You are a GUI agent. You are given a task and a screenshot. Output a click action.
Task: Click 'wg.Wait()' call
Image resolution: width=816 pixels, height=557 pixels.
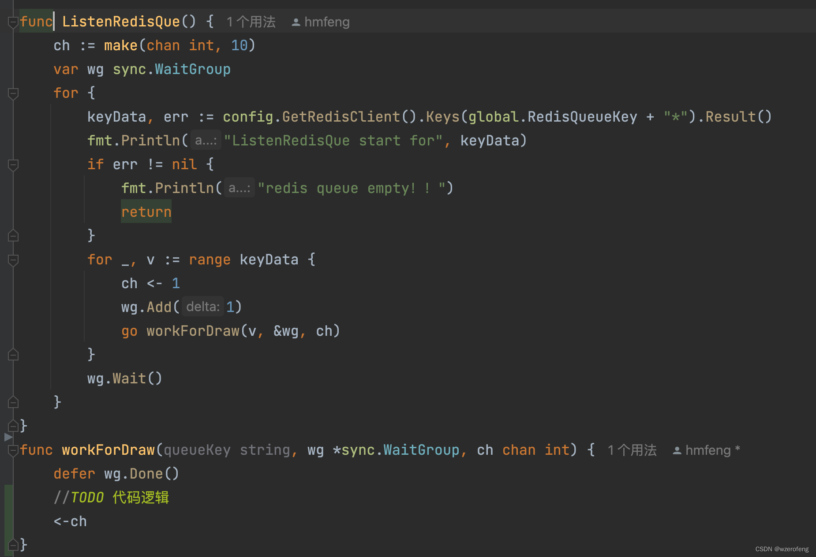click(x=125, y=379)
